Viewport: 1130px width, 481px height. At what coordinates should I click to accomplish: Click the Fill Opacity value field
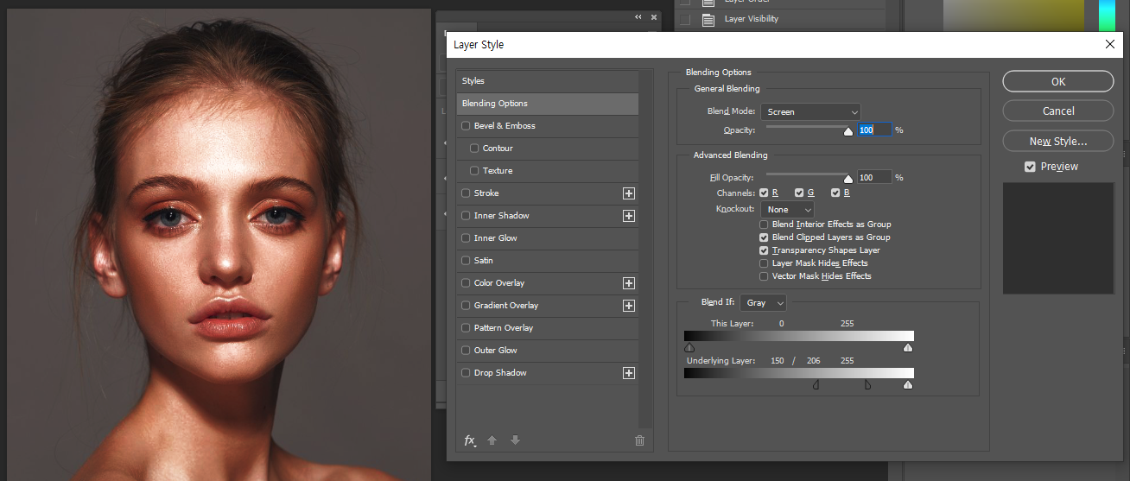874,177
